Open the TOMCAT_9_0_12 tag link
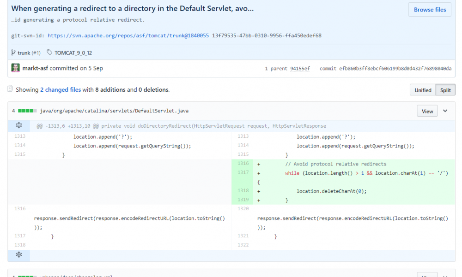Viewport: 462px width, 277px height. point(73,53)
